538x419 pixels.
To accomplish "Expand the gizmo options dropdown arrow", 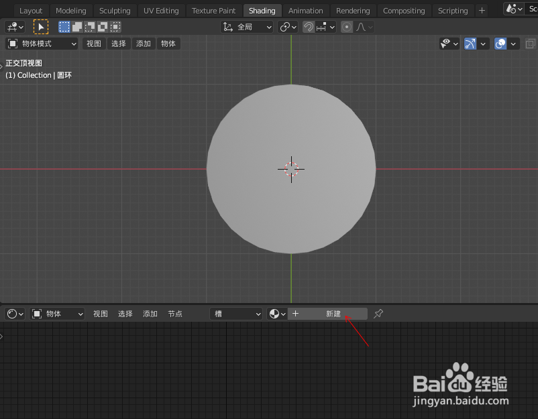I will [x=483, y=44].
